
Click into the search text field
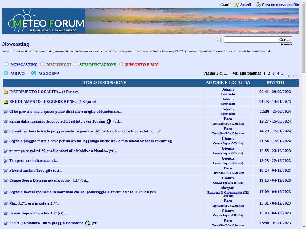(x=250, y=40)
